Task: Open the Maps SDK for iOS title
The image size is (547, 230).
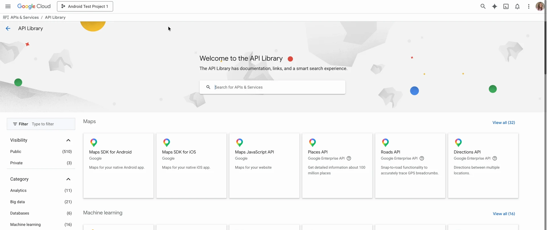Action: pos(179,152)
